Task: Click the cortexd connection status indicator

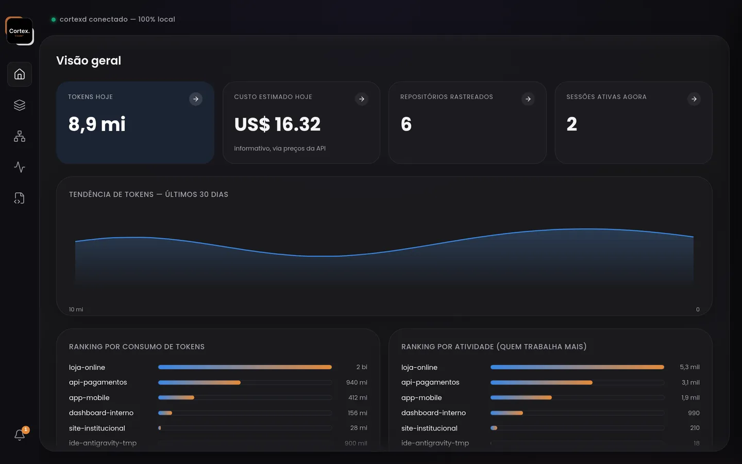Action: (113, 19)
